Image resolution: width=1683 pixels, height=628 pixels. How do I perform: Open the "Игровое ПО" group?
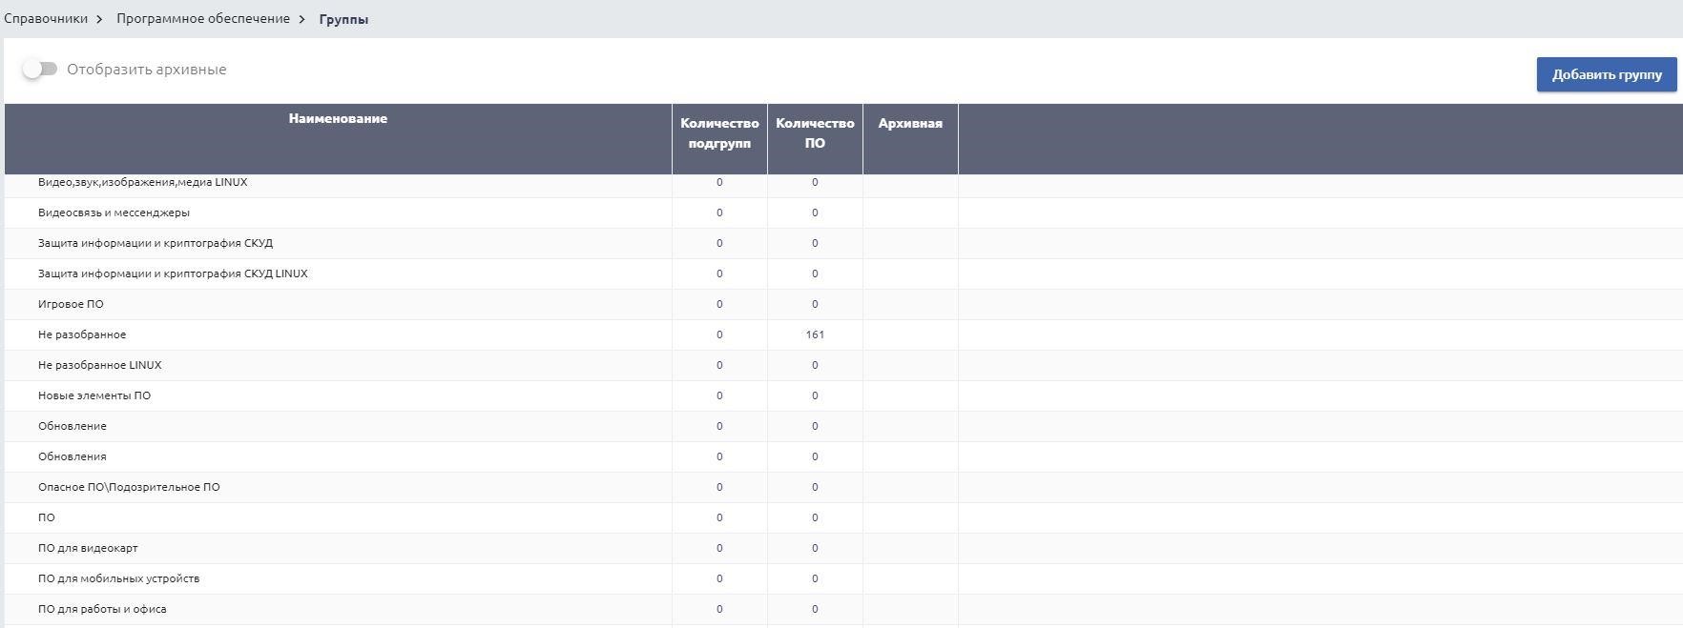tap(71, 304)
